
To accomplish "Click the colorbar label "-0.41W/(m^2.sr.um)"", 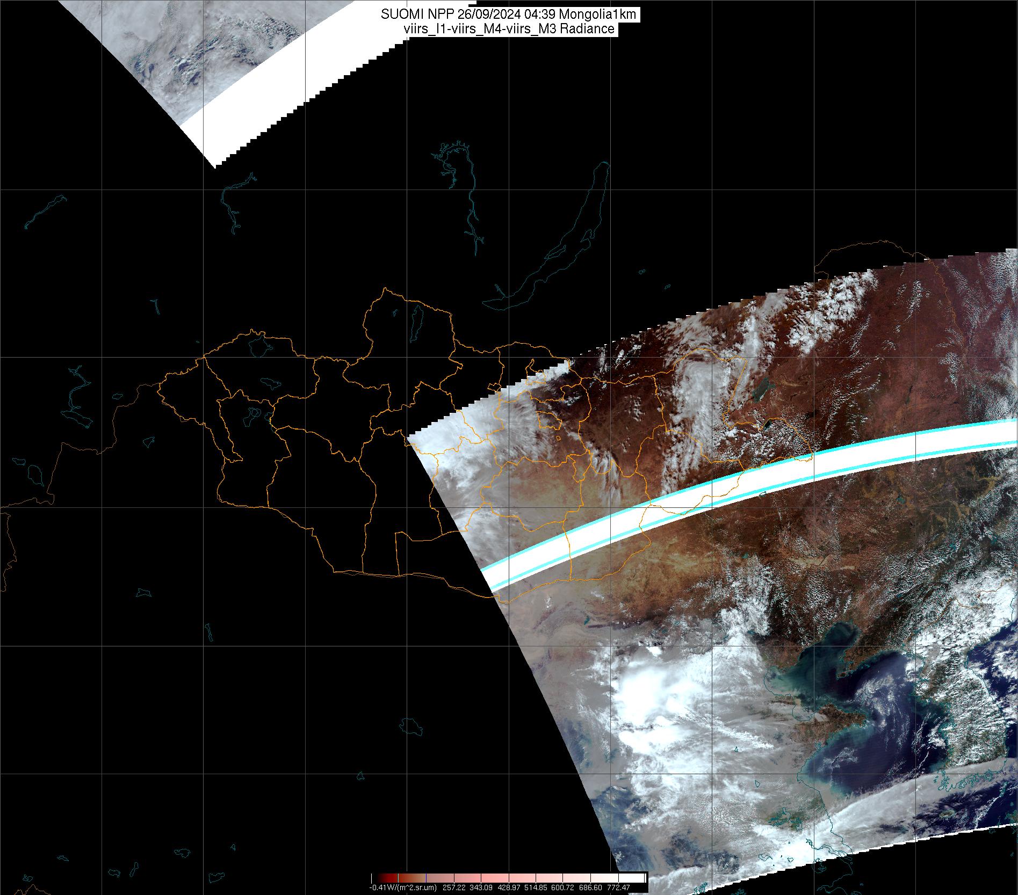I will [x=403, y=887].
